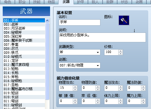Click the 价格 field showing 100
Image resolution: width=151 pixels, height=109 pixels.
coord(111,52)
